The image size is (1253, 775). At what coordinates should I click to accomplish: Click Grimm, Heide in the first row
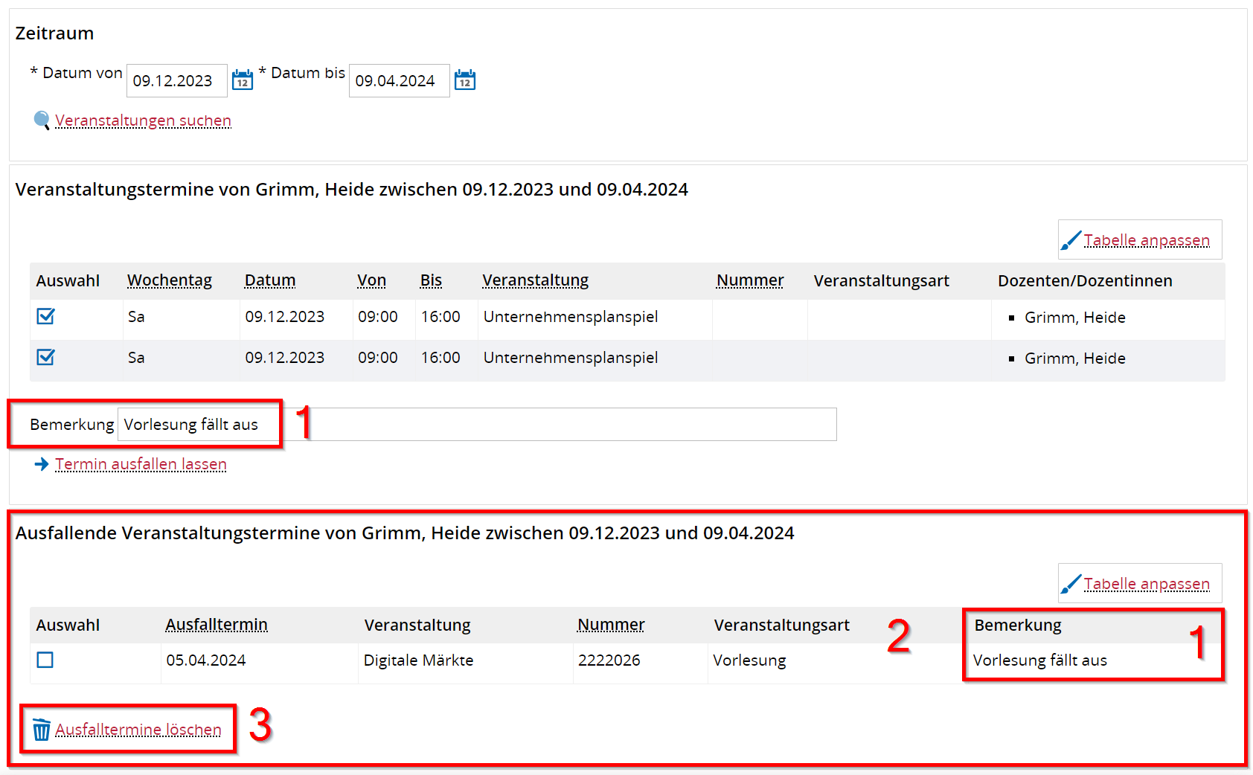point(1074,318)
